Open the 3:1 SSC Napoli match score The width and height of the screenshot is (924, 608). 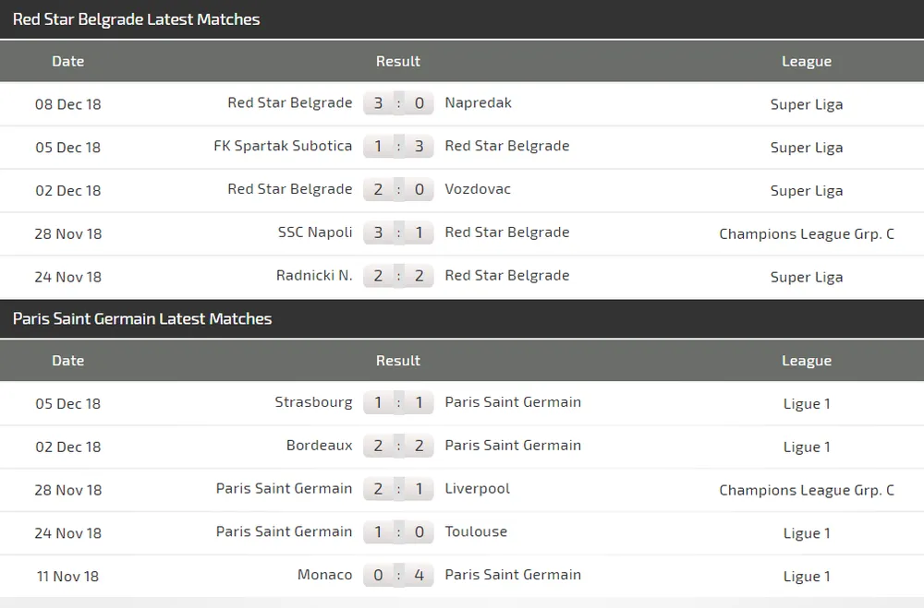[398, 232]
